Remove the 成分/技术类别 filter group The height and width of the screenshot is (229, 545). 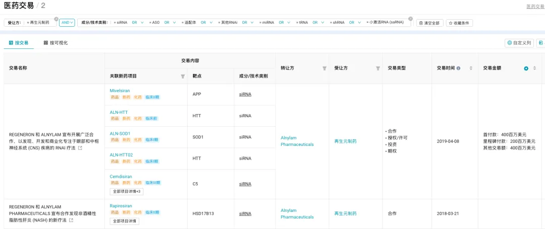pos(410,19)
